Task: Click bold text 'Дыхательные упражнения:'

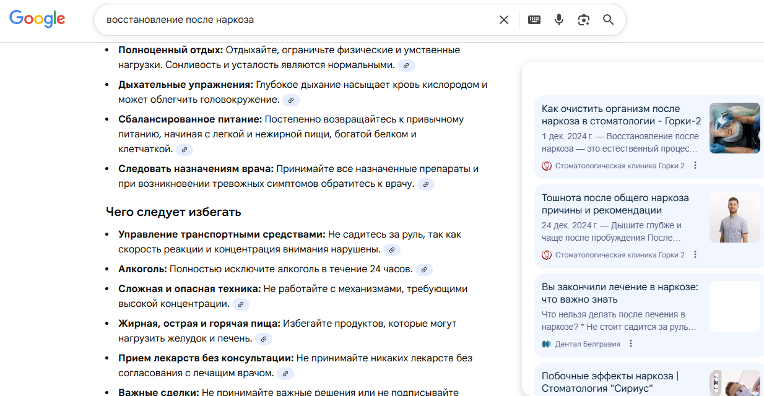Action: tap(186, 85)
